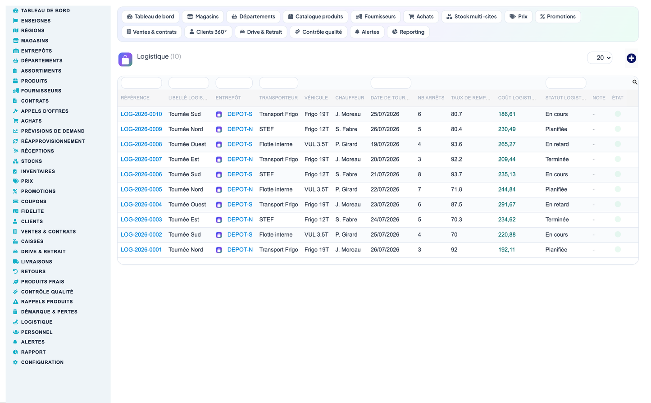Sort by the Chauffeur column header
The height and width of the screenshot is (403, 651).
350,98
